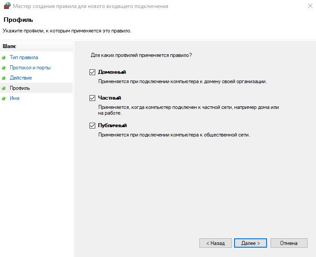
Task: Click green bullet beside Действие
Action: pos(4,78)
